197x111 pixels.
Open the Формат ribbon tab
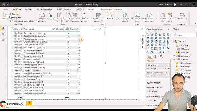[92, 9]
